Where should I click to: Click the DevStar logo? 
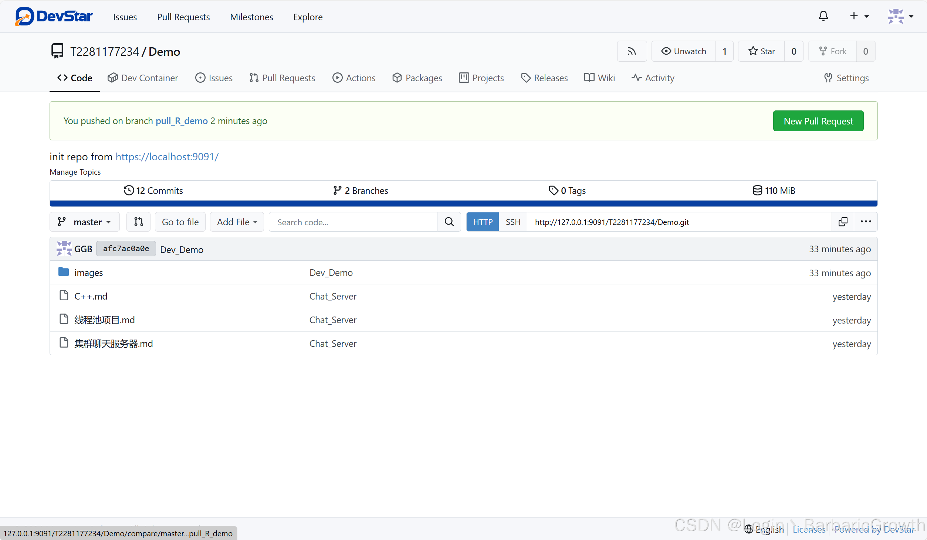(54, 17)
